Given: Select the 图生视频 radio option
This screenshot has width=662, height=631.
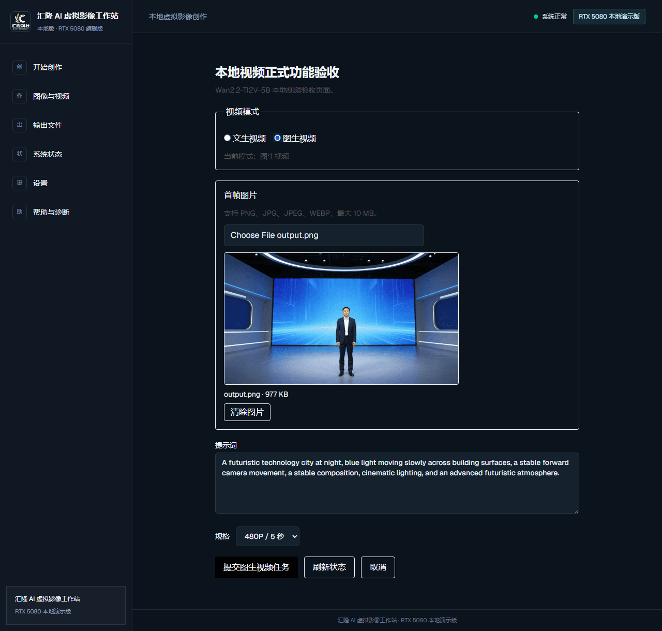Looking at the screenshot, I should pyautogui.click(x=277, y=138).
